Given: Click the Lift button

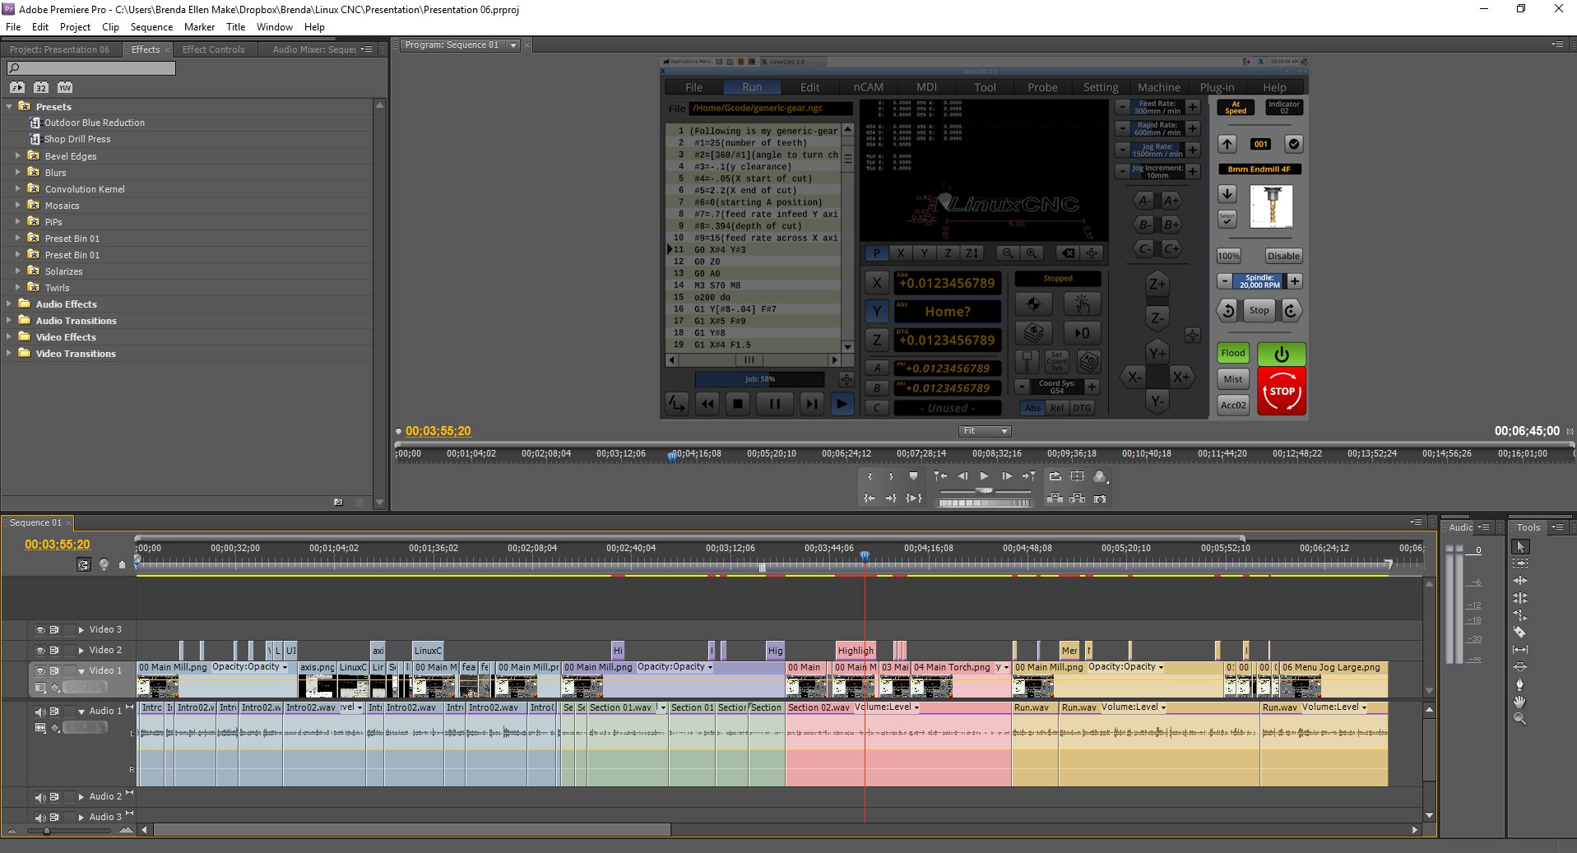Looking at the screenshot, I should click(x=1055, y=498).
